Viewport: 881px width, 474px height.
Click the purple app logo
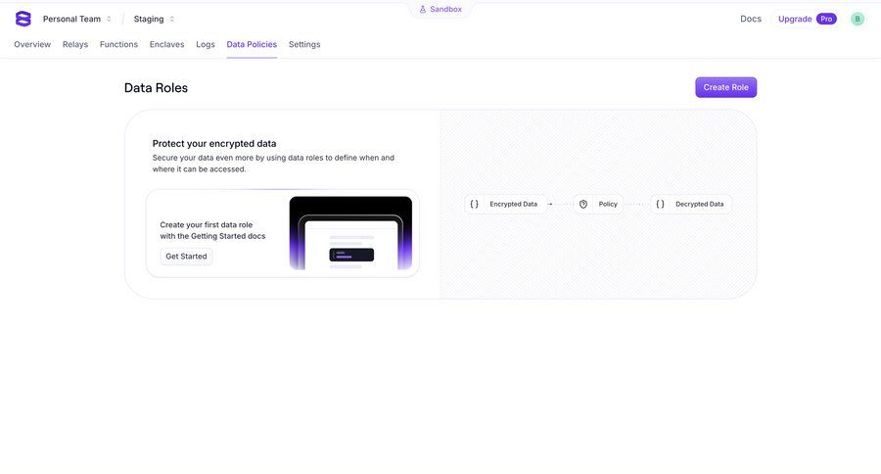pyautogui.click(x=23, y=19)
